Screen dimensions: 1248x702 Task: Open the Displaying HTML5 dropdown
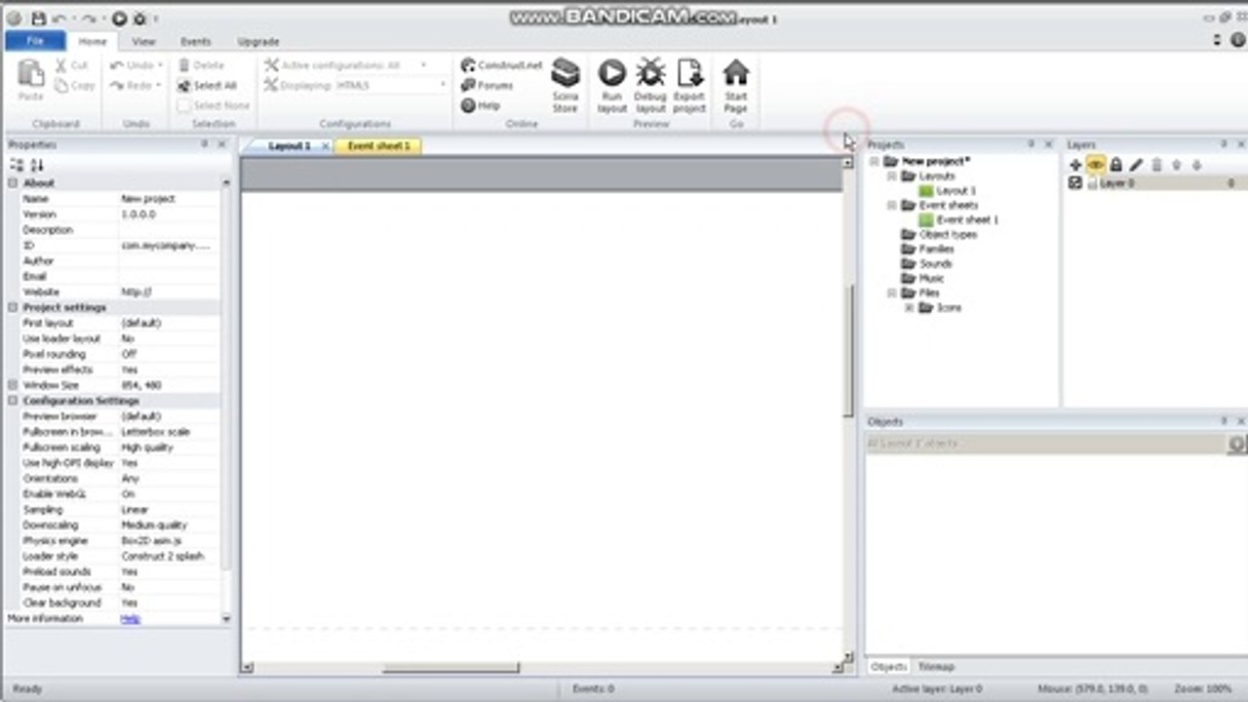[443, 86]
